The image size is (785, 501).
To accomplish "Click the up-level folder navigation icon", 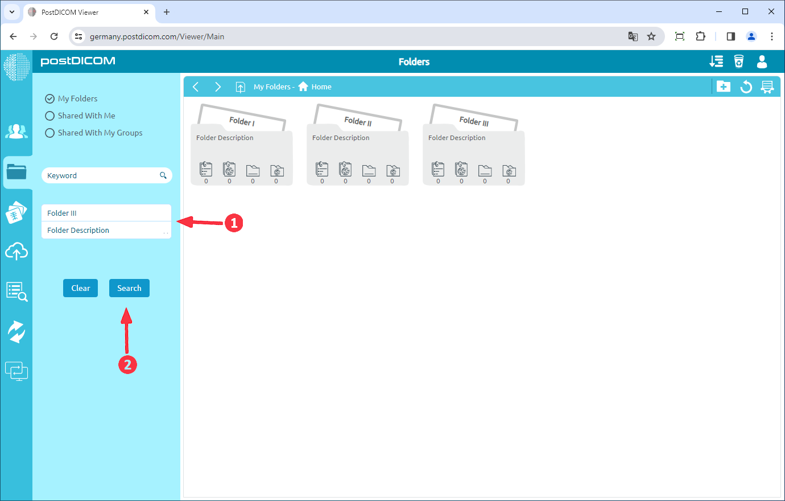I will [240, 87].
